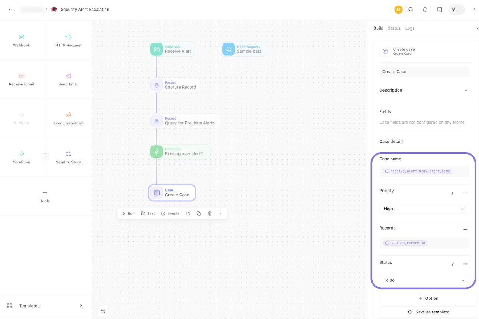Open the Priority dropdown set to High
Screen dimensions: 479x319
(424, 209)
